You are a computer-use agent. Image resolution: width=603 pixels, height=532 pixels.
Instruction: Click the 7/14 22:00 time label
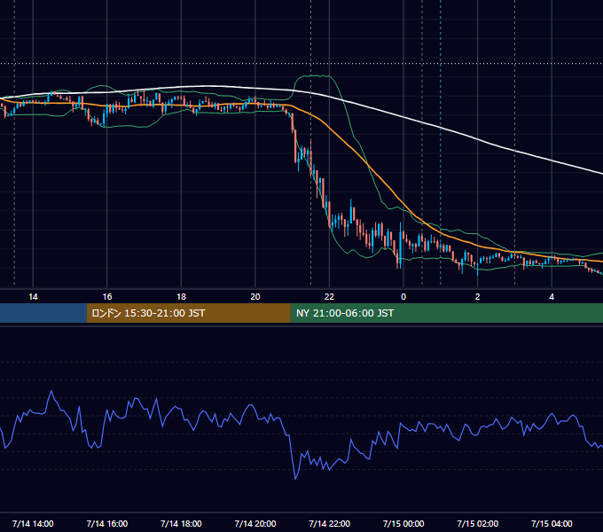pos(329,523)
